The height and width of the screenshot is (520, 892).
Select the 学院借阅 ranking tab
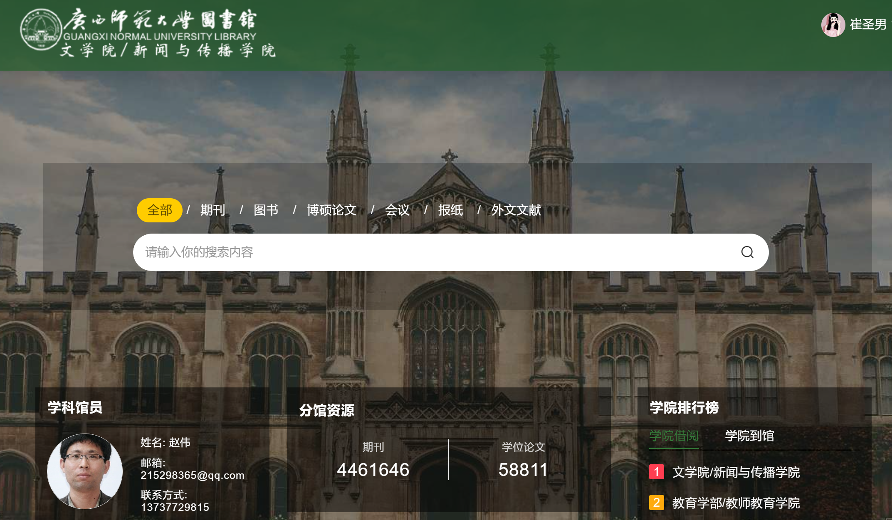pos(674,436)
